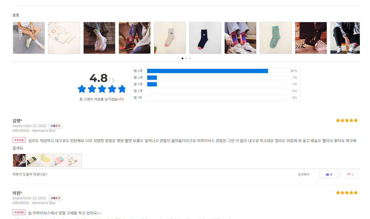Click the 추천리뷰 tag on 이진* review
This screenshot has height=219, width=370.
coord(19,212)
